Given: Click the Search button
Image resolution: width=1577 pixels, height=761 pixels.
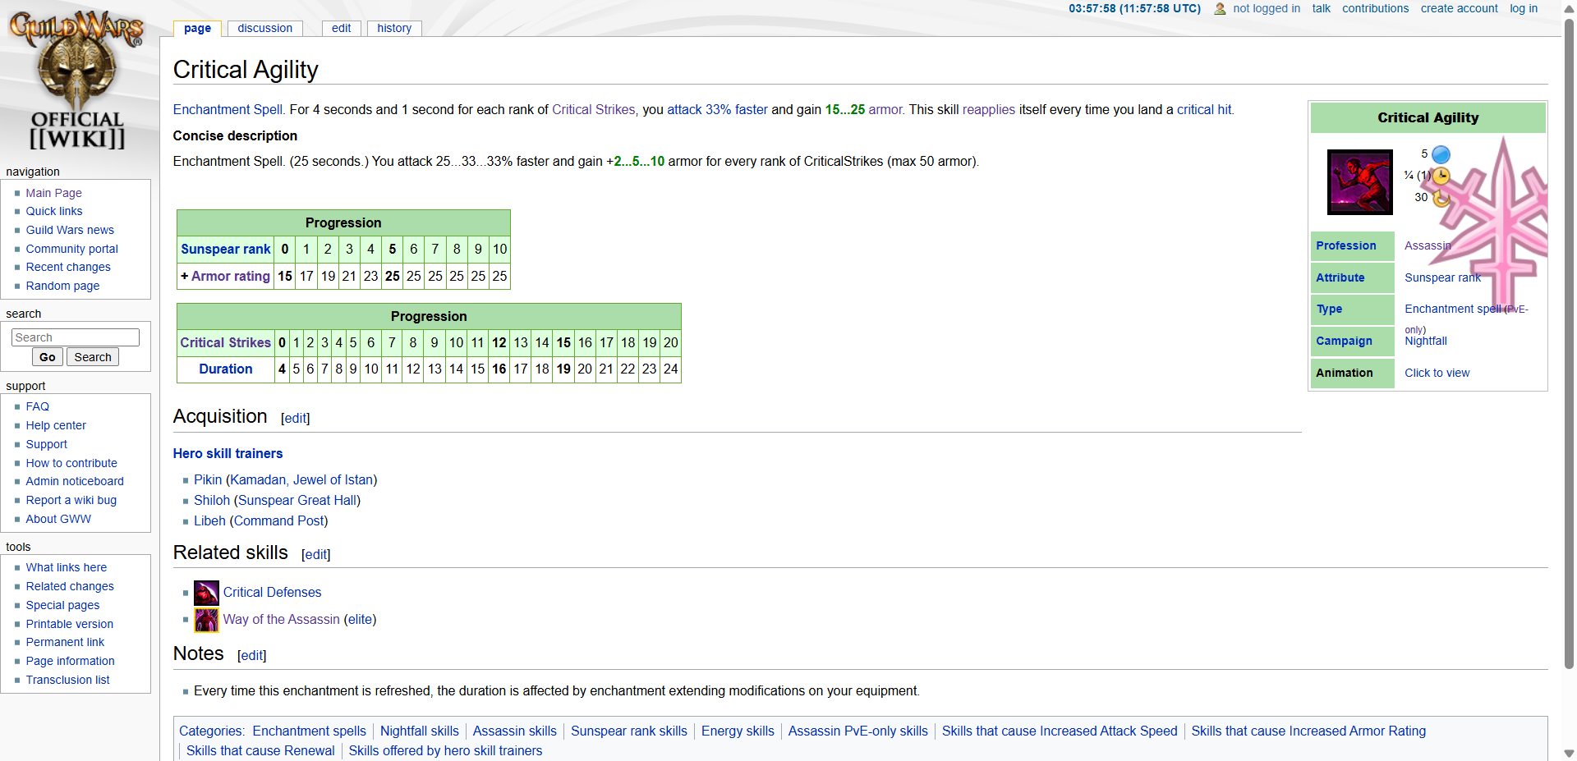Looking at the screenshot, I should [93, 357].
